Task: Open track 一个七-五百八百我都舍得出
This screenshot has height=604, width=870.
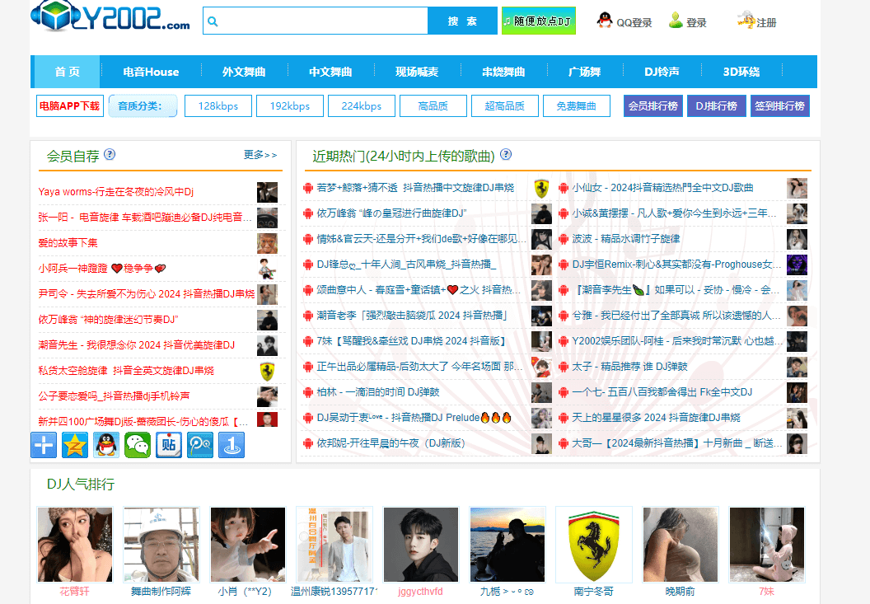Action: [662, 392]
